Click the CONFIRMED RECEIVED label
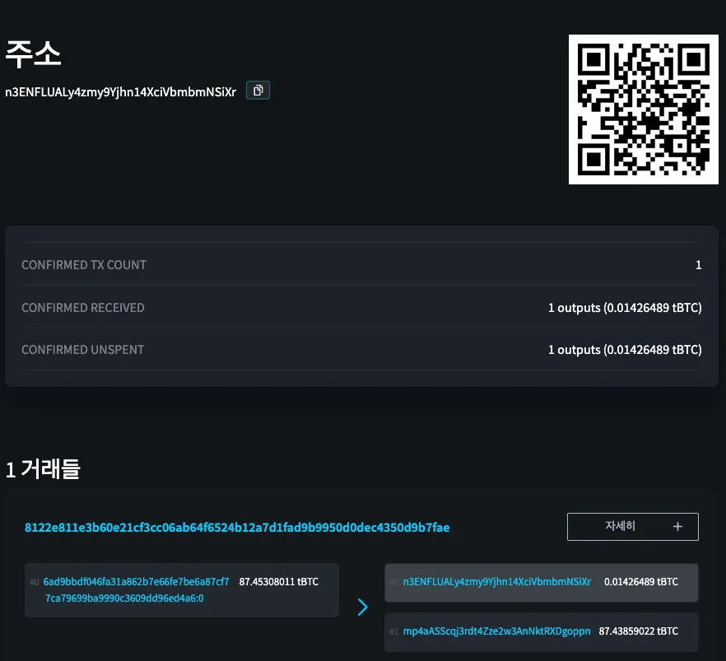Viewport: 726px width, 661px height. click(x=83, y=307)
